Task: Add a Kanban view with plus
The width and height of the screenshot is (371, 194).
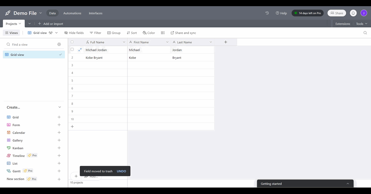Action: [59, 148]
